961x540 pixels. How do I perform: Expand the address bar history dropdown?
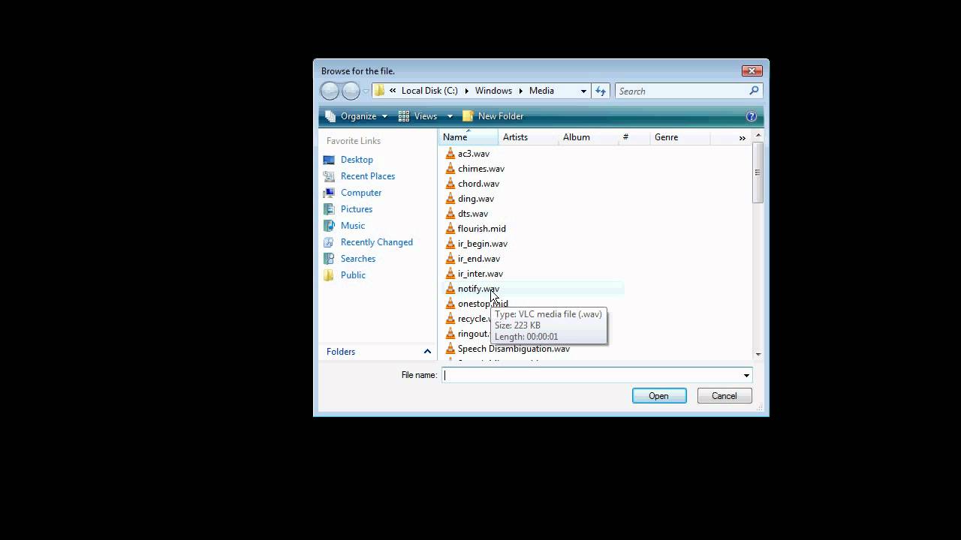pyautogui.click(x=583, y=91)
